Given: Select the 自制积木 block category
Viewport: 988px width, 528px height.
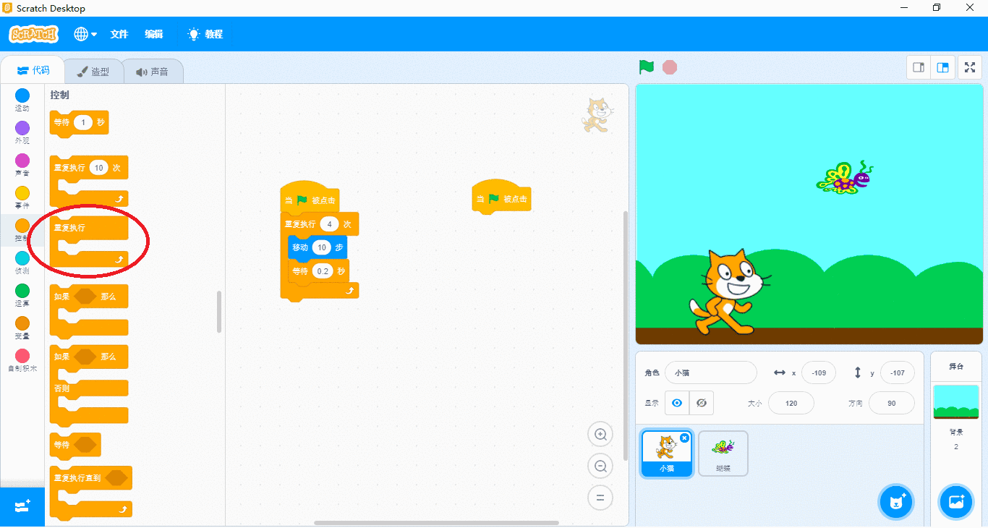Looking at the screenshot, I should [x=22, y=360].
